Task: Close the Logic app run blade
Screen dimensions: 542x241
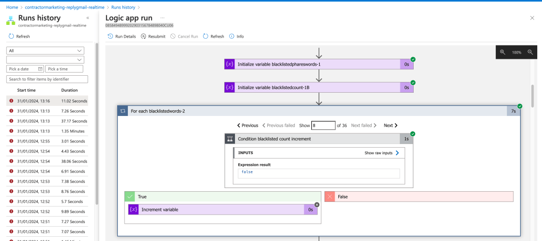Action: (532, 18)
